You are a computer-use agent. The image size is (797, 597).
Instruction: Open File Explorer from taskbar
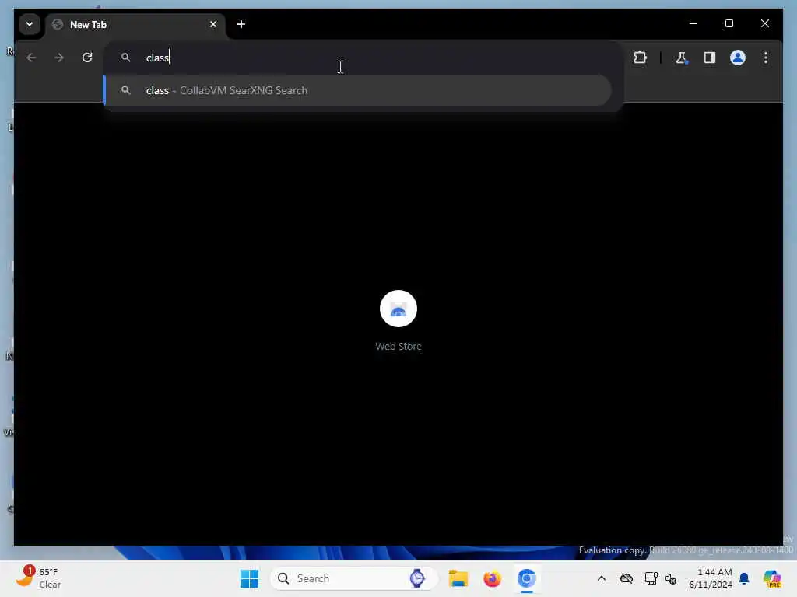click(x=458, y=578)
